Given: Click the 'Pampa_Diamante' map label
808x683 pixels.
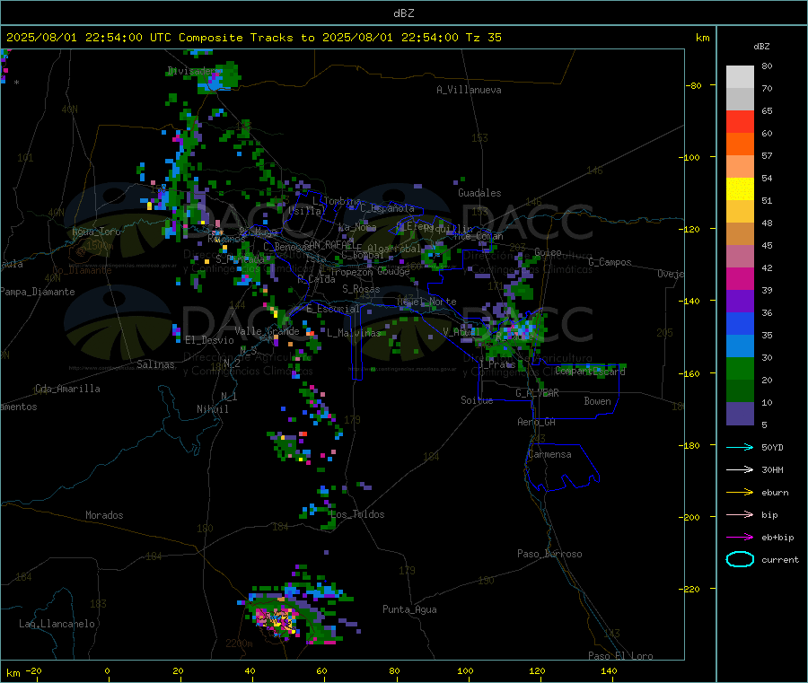Looking at the screenshot, I should [37, 292].
